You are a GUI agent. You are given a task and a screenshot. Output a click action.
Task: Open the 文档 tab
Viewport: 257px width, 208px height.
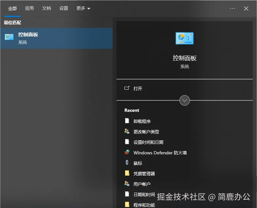46,8
